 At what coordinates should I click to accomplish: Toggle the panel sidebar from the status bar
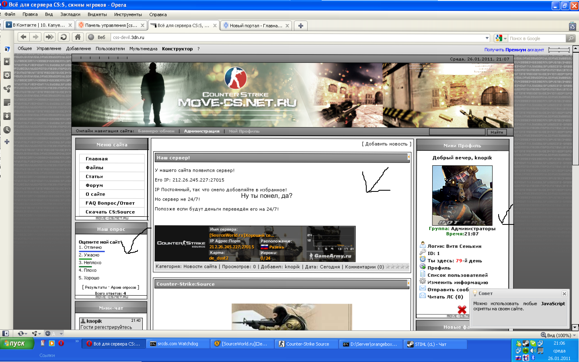(6, 333)
